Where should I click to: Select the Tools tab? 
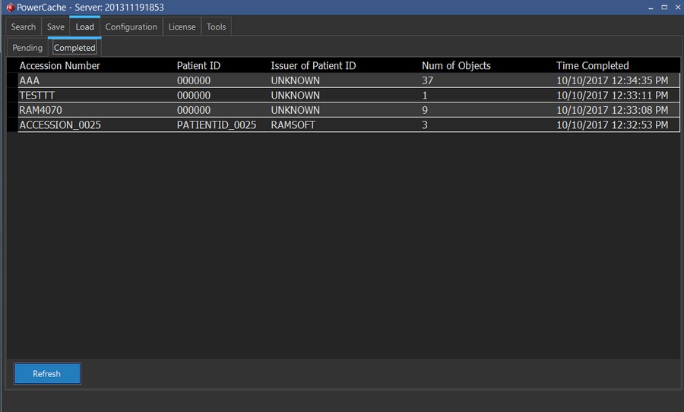click(x=216, y=27)
